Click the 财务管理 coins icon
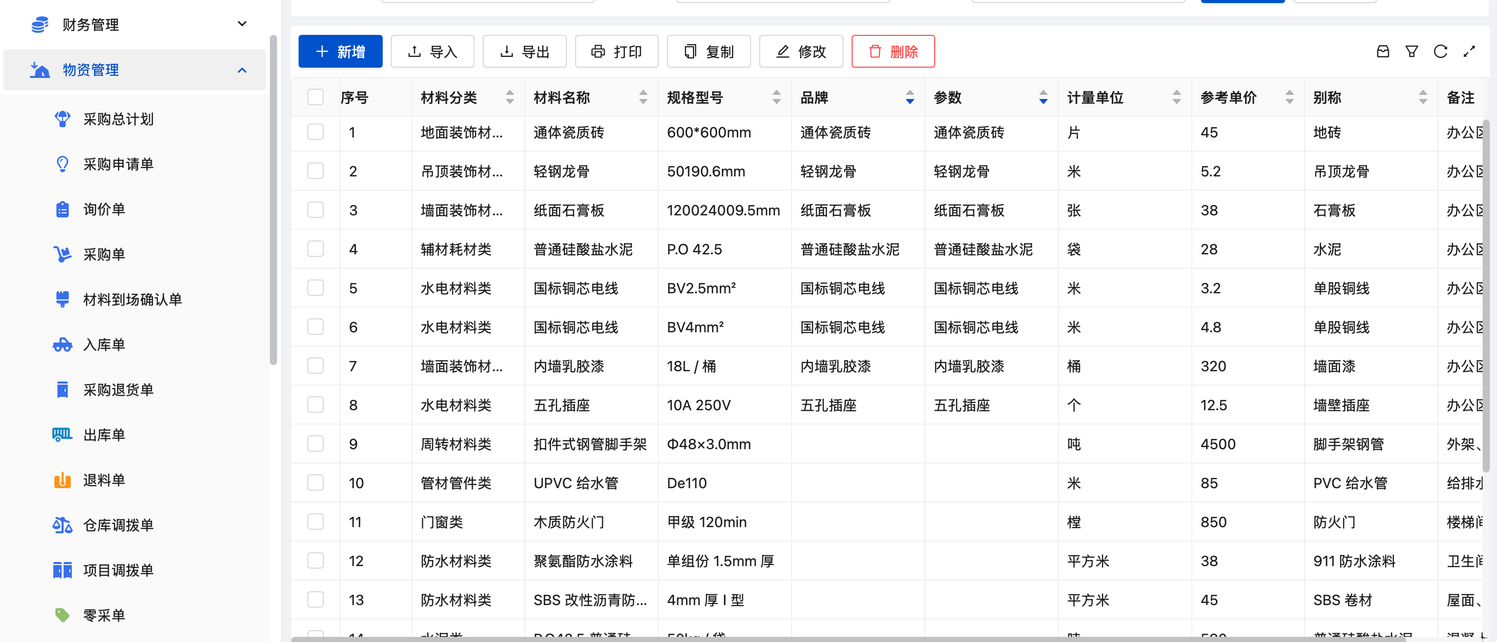The height and width of the screenshot is (642, 1497). 40,25
